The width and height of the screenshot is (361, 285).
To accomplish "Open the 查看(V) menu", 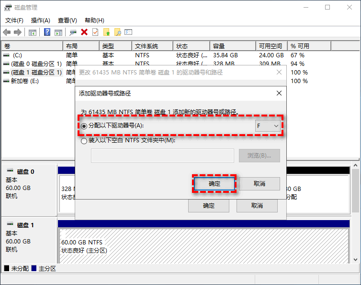I will tap(68, 21).
